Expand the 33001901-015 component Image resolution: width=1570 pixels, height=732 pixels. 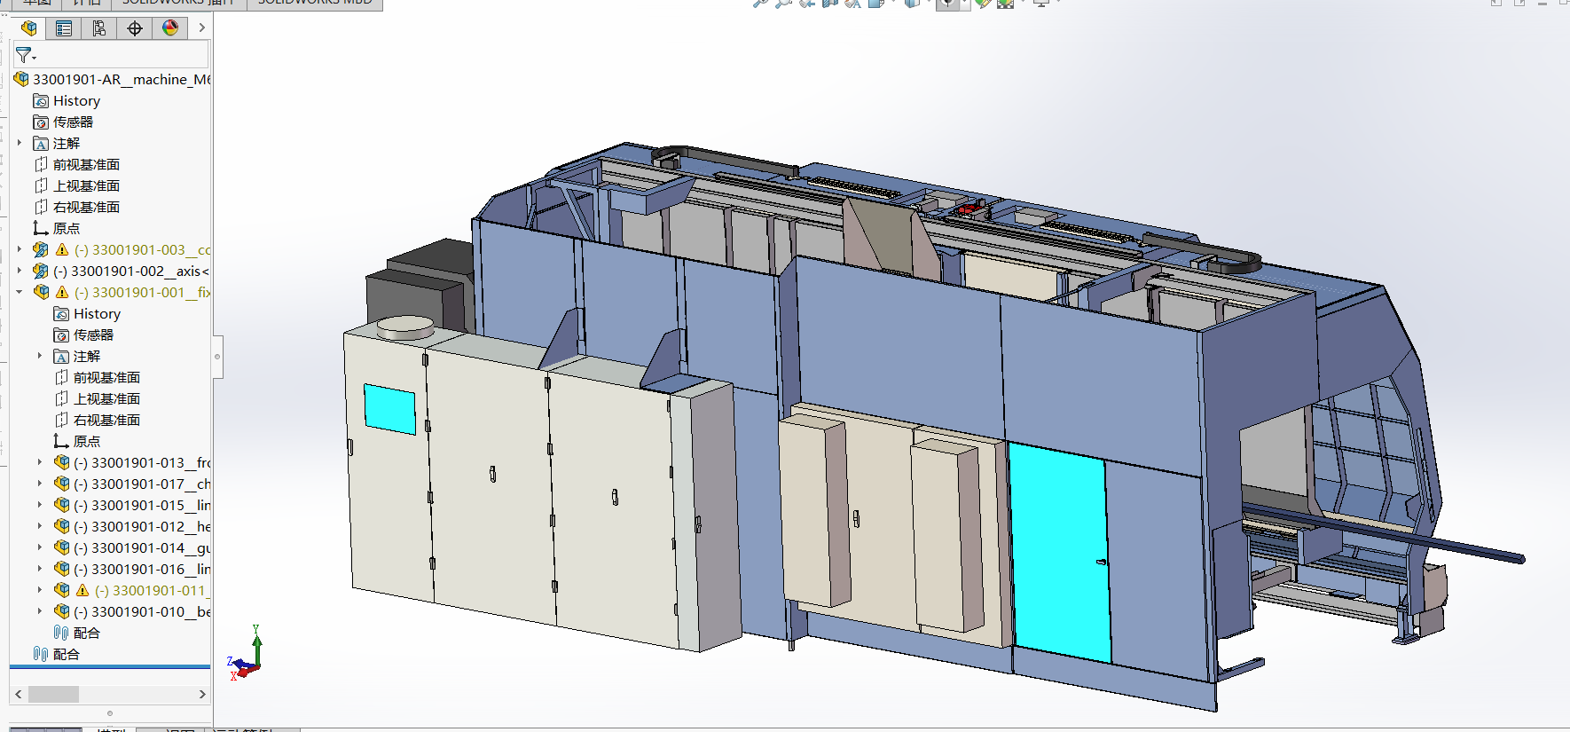point(40,505)
